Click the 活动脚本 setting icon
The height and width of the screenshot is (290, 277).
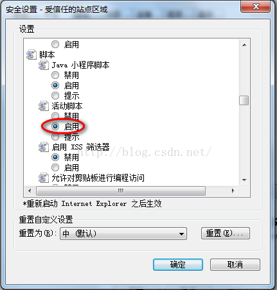[x=44, y=106]
